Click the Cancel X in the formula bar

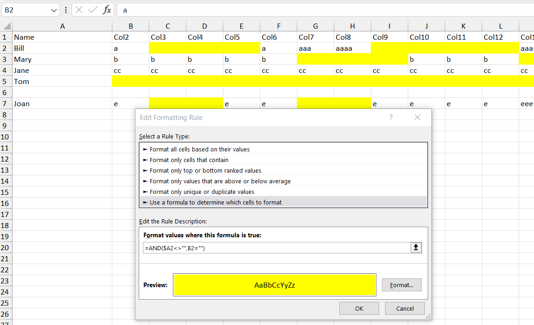coord(79,10)
